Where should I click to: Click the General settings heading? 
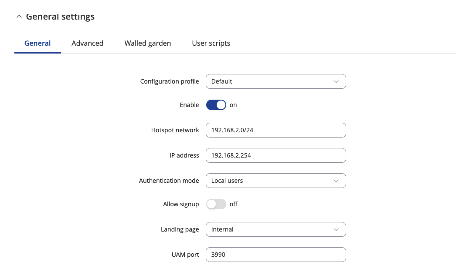tap(60, 17)
